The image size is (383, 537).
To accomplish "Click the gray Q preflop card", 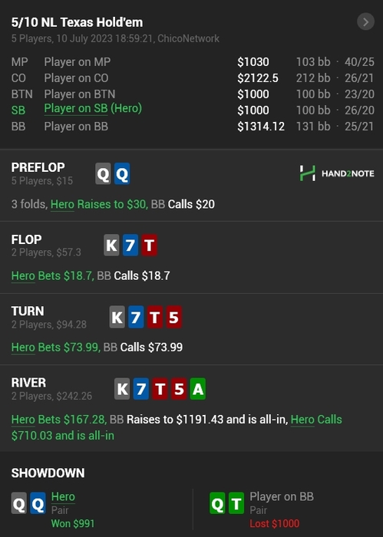I will coord(103,174).
